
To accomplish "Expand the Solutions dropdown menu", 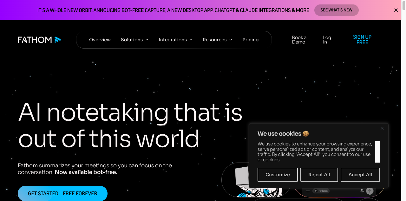I will [x=134, y=40].
